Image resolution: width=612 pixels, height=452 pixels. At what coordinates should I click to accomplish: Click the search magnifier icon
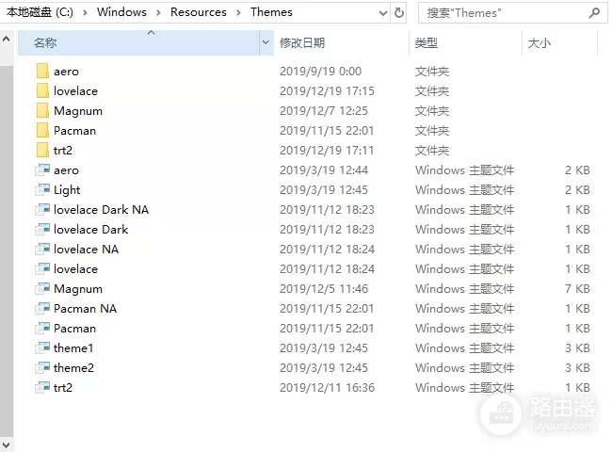coord(594,13)
